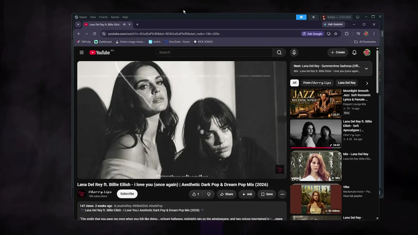The image size is (418, 235).
Task: View site information in address bar
Action: point(104,34)
